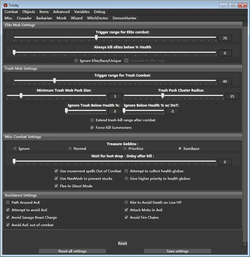The width and height of the screenshot is (250, 257).
Task: Click the Trash Combat trigger range slider thumb
Action: point(54,81)
